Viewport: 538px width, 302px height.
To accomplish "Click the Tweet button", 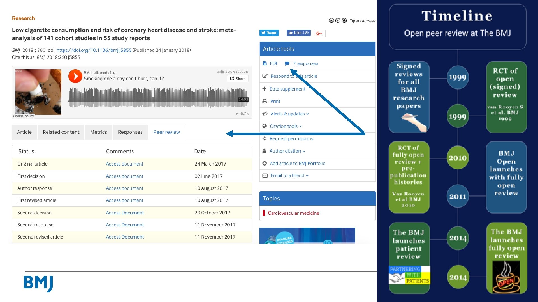I will [269, 33].
